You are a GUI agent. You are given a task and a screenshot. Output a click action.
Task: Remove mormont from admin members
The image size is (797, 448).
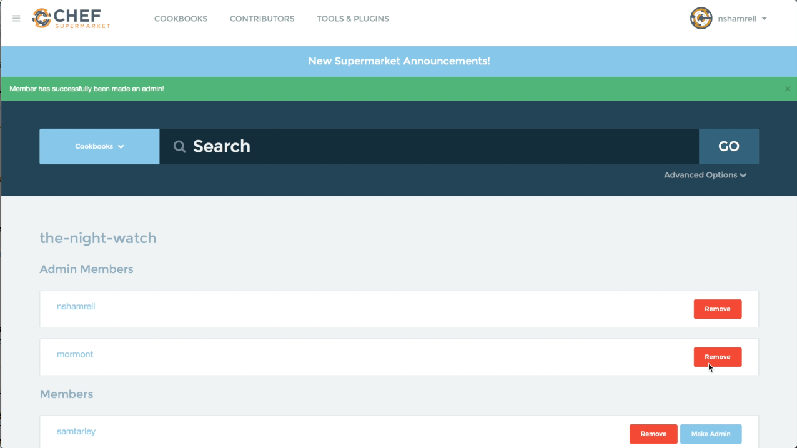(717, 357)
